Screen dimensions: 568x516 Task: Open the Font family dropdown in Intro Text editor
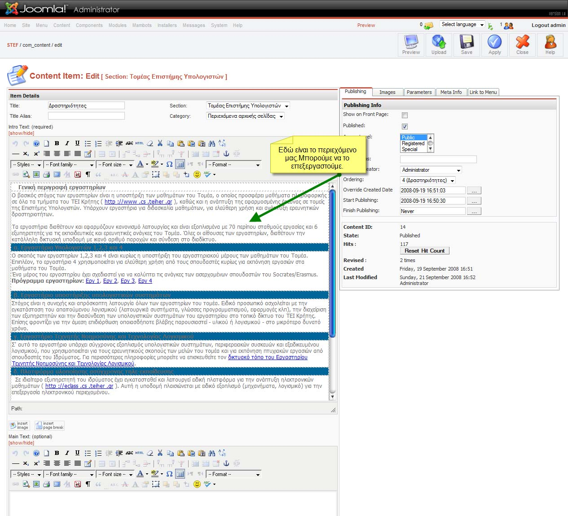point(69,165)
